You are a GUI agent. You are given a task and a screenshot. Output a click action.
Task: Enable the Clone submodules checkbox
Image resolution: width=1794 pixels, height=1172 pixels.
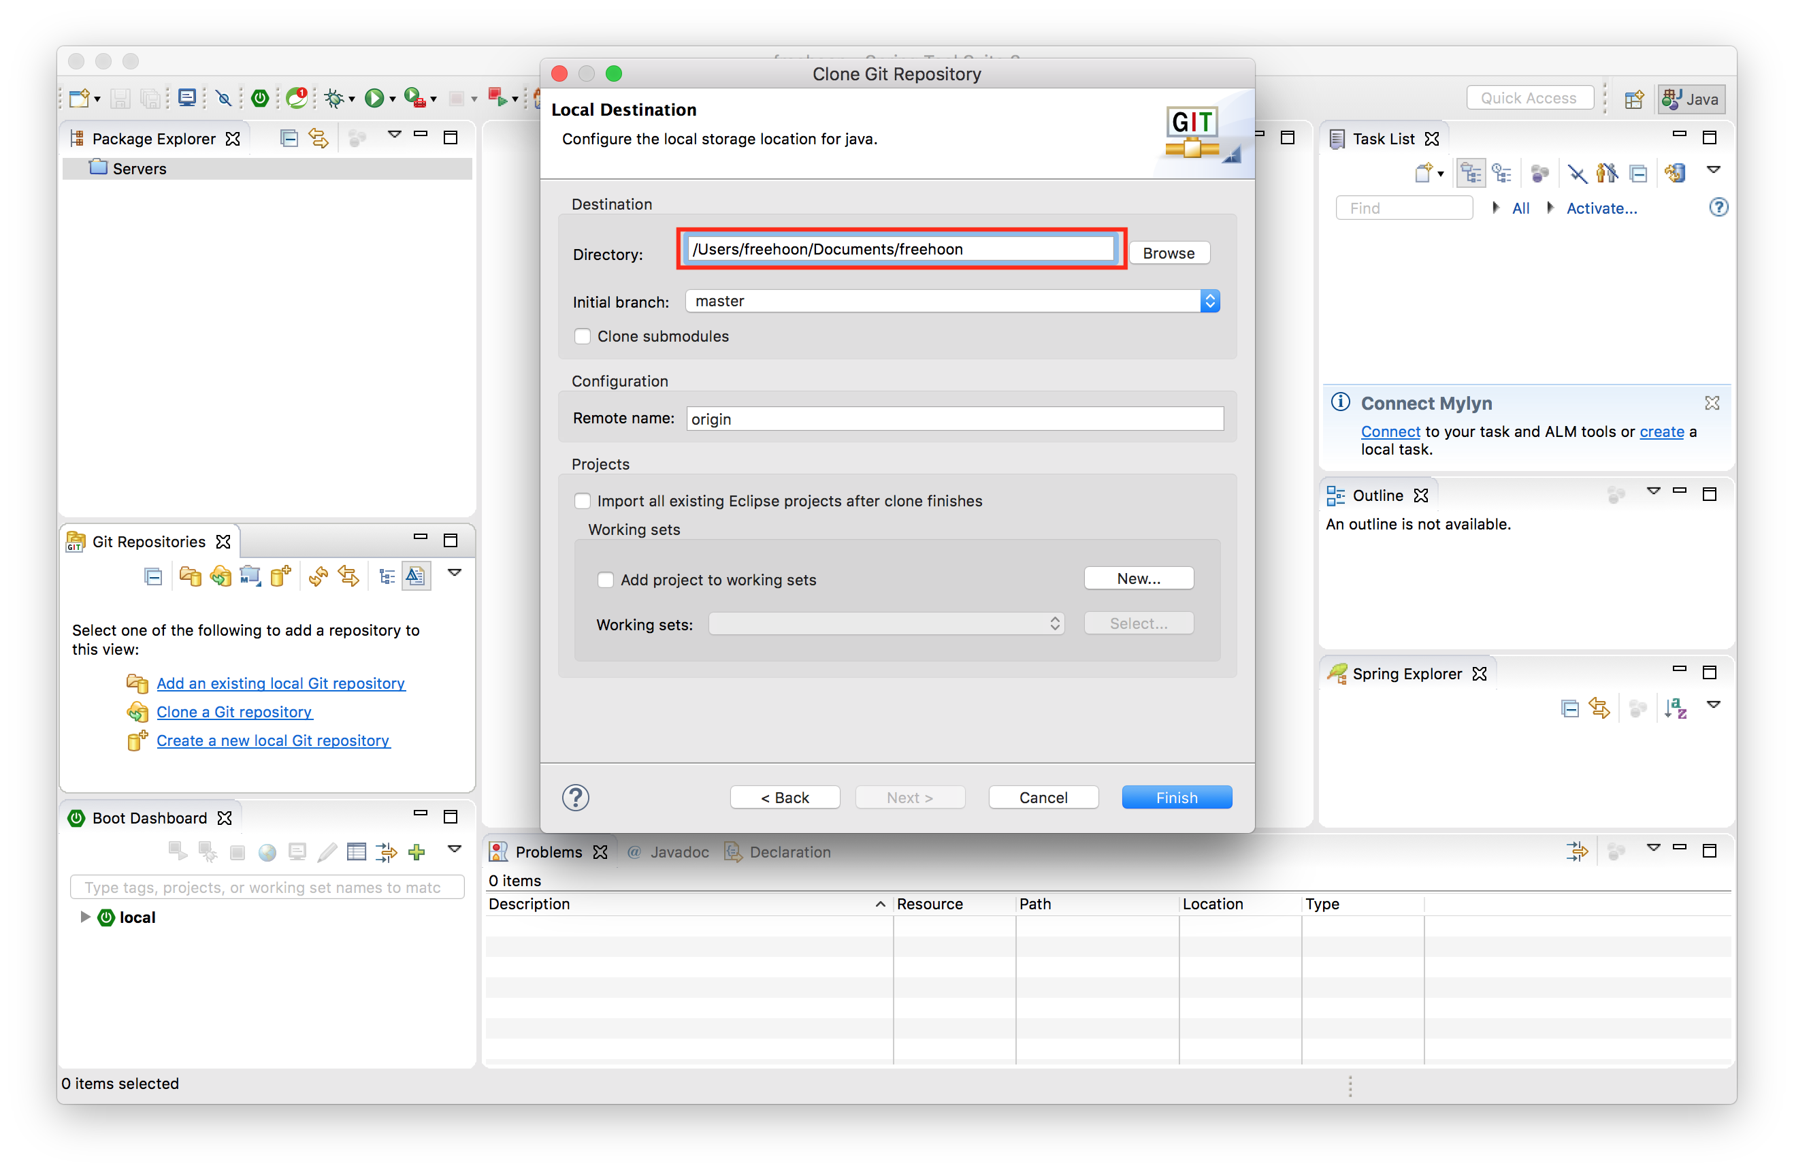pos(582,336)
